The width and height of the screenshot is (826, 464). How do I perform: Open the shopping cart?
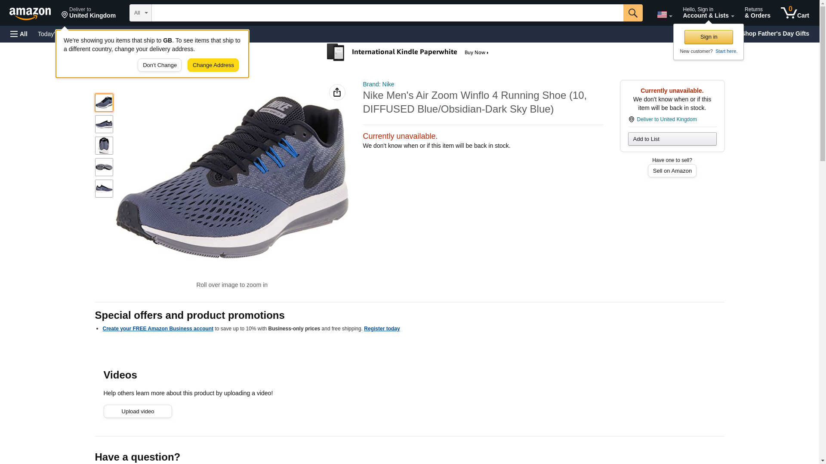coord(795,13)
